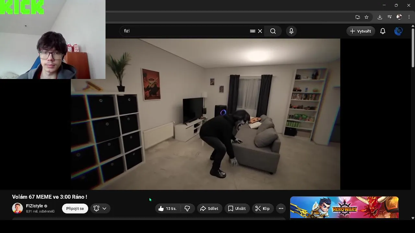Click video title Volám 67 MEME ve 3:00 Ráno
Viewport: 415px width, 233px height.
(x=50, y=197)
